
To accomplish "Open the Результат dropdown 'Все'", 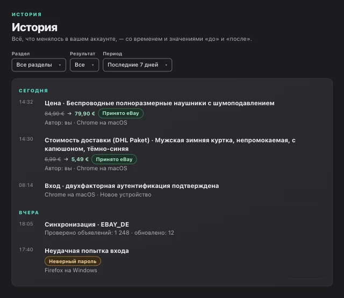I will 84,65.
